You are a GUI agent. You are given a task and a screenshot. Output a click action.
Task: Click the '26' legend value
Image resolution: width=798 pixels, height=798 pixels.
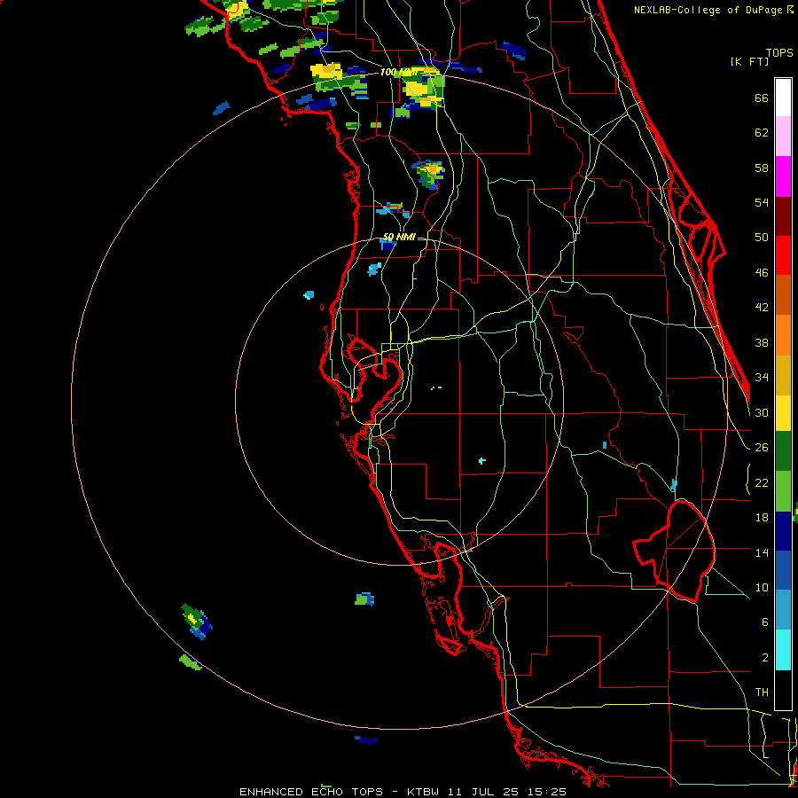pos(762,448)
